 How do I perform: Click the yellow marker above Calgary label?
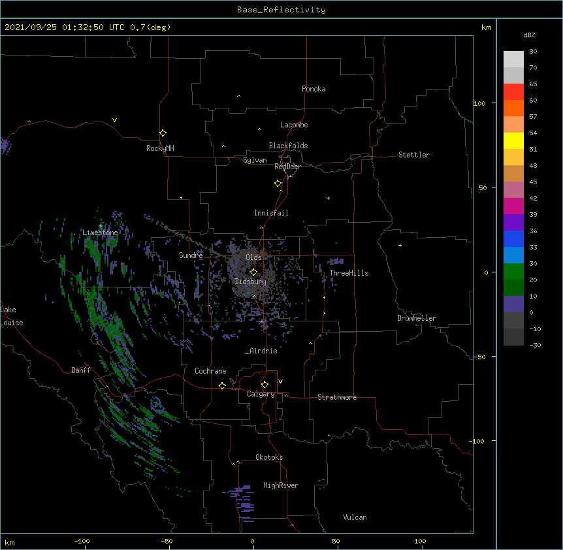coord(265,385)
